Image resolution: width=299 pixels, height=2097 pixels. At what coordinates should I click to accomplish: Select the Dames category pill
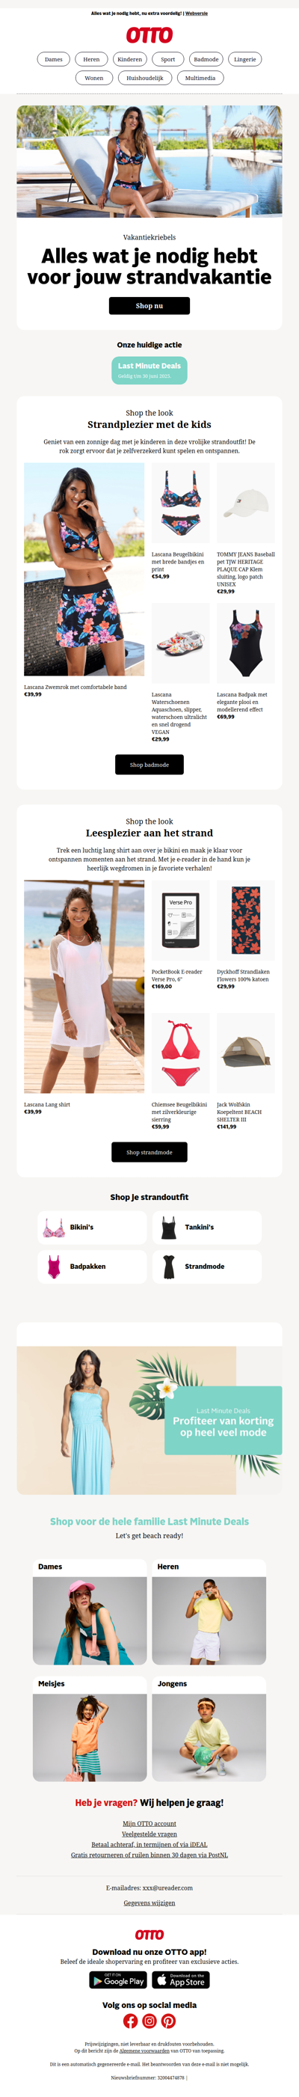coord(54,59)
